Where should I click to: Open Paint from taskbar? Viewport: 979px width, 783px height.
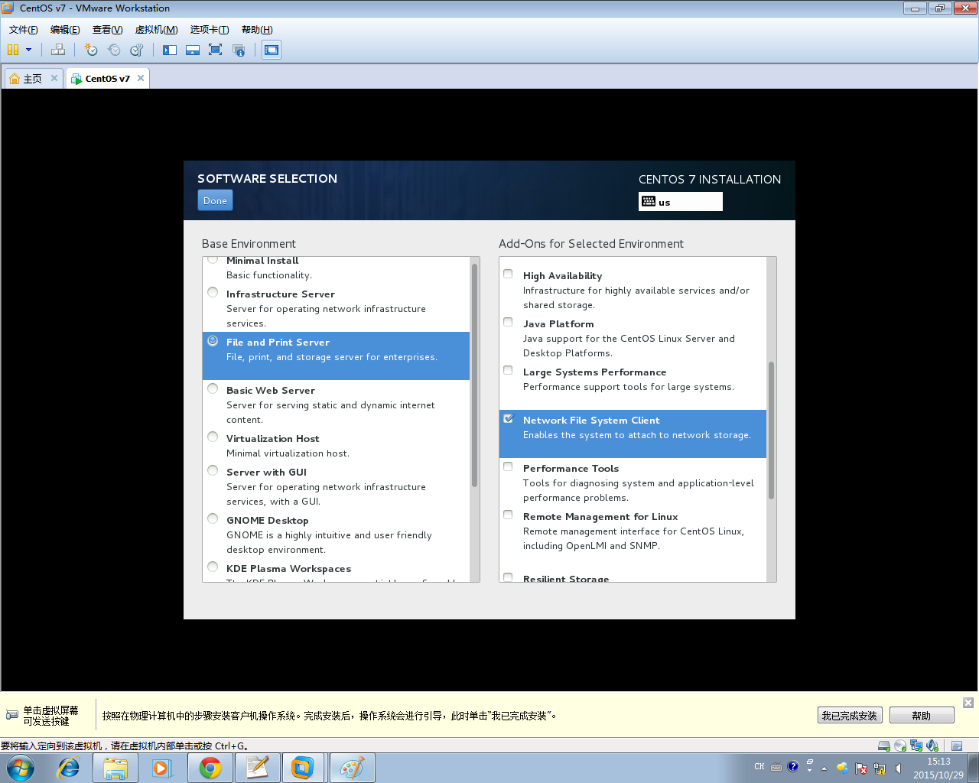352,768
